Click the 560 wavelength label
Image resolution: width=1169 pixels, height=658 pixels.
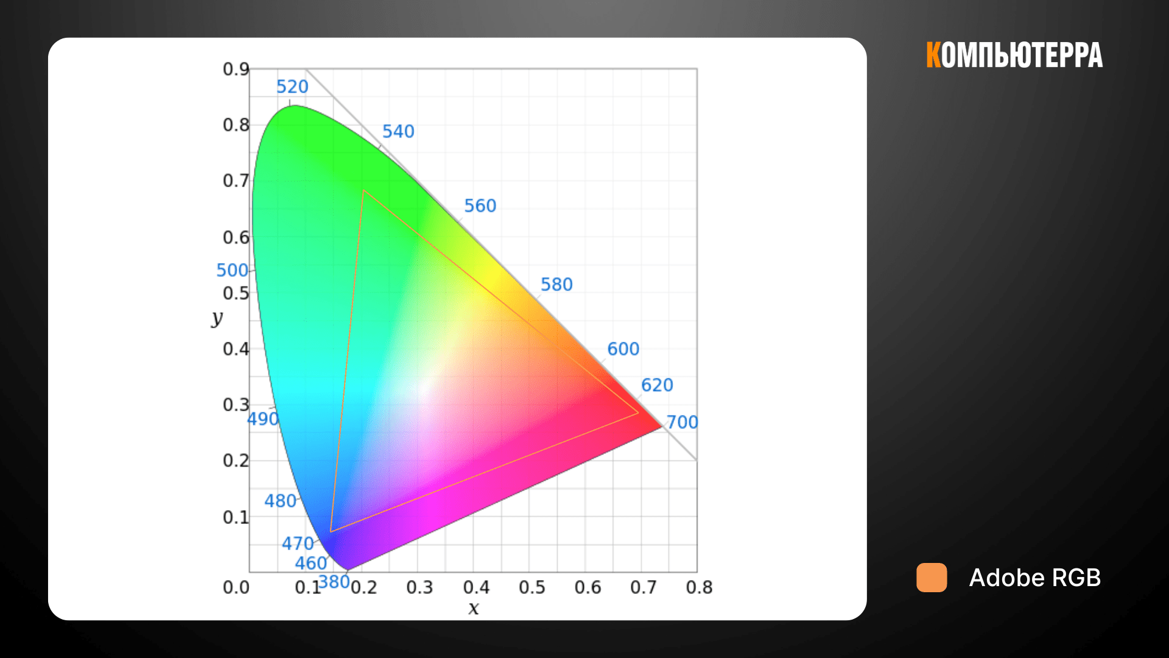(480, 206)
